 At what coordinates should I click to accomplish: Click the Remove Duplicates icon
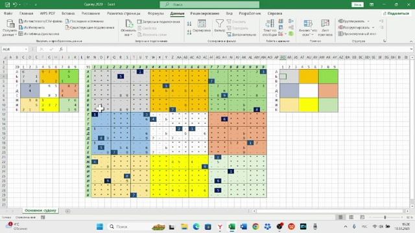281,27
